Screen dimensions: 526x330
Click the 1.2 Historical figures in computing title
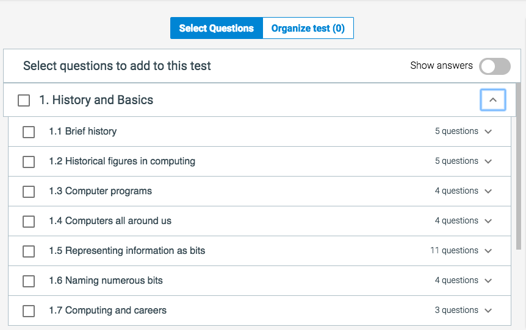tap(130, 161)
